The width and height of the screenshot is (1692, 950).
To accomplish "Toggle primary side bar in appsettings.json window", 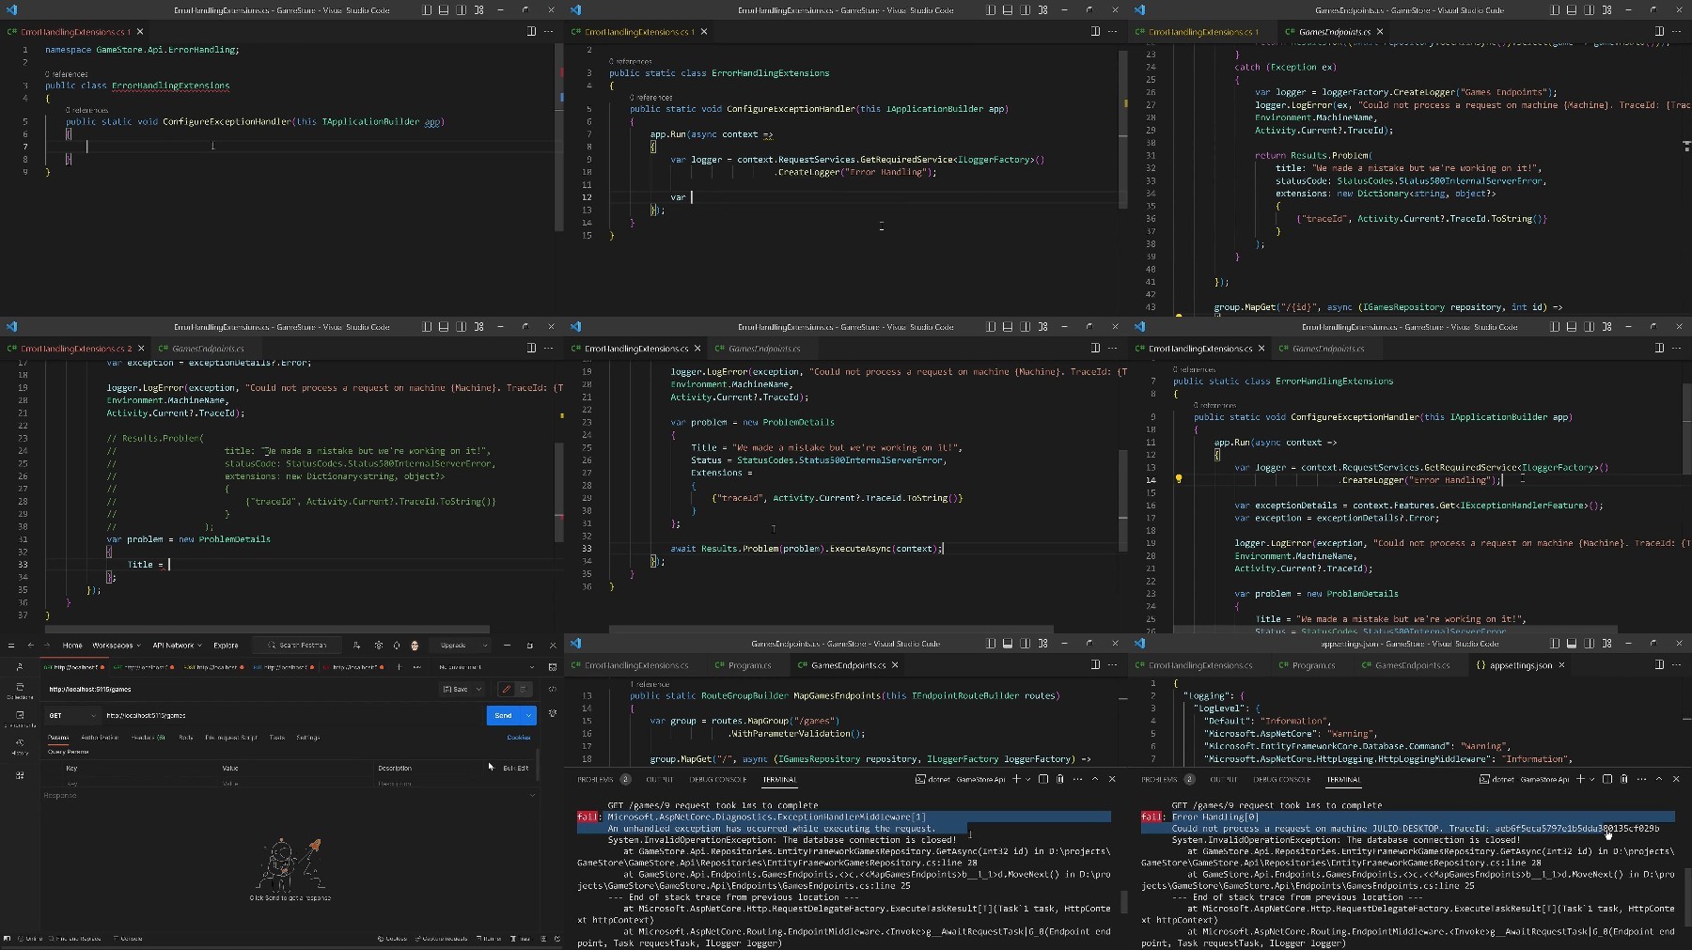I will pyautogui.click(x=1555, y=644).
